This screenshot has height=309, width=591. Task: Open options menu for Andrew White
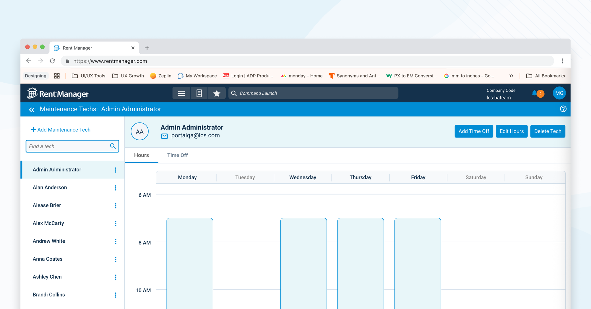[x=116, y=241]
